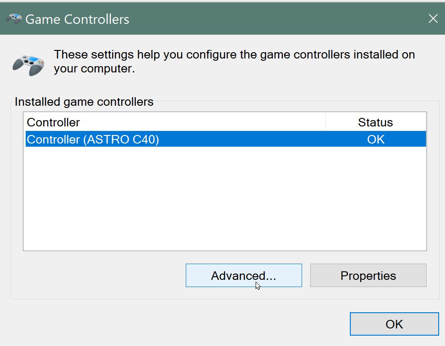
Task: Close the Game Controllers dialog window
Action: tap(433, 18)
